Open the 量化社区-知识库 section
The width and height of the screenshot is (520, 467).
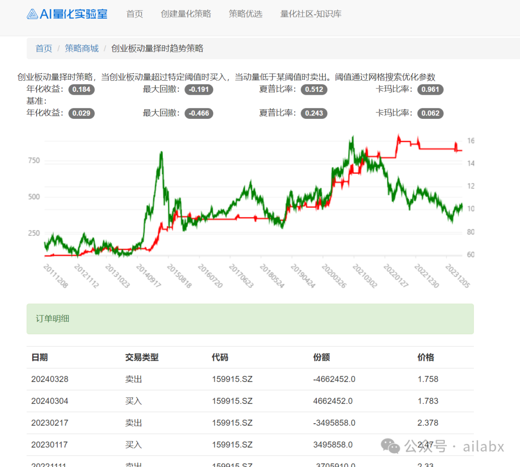point(311,14)
